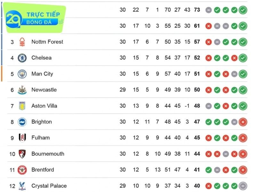
Task: Click the Nottm Forest club crest
Action: click(22, 42)
